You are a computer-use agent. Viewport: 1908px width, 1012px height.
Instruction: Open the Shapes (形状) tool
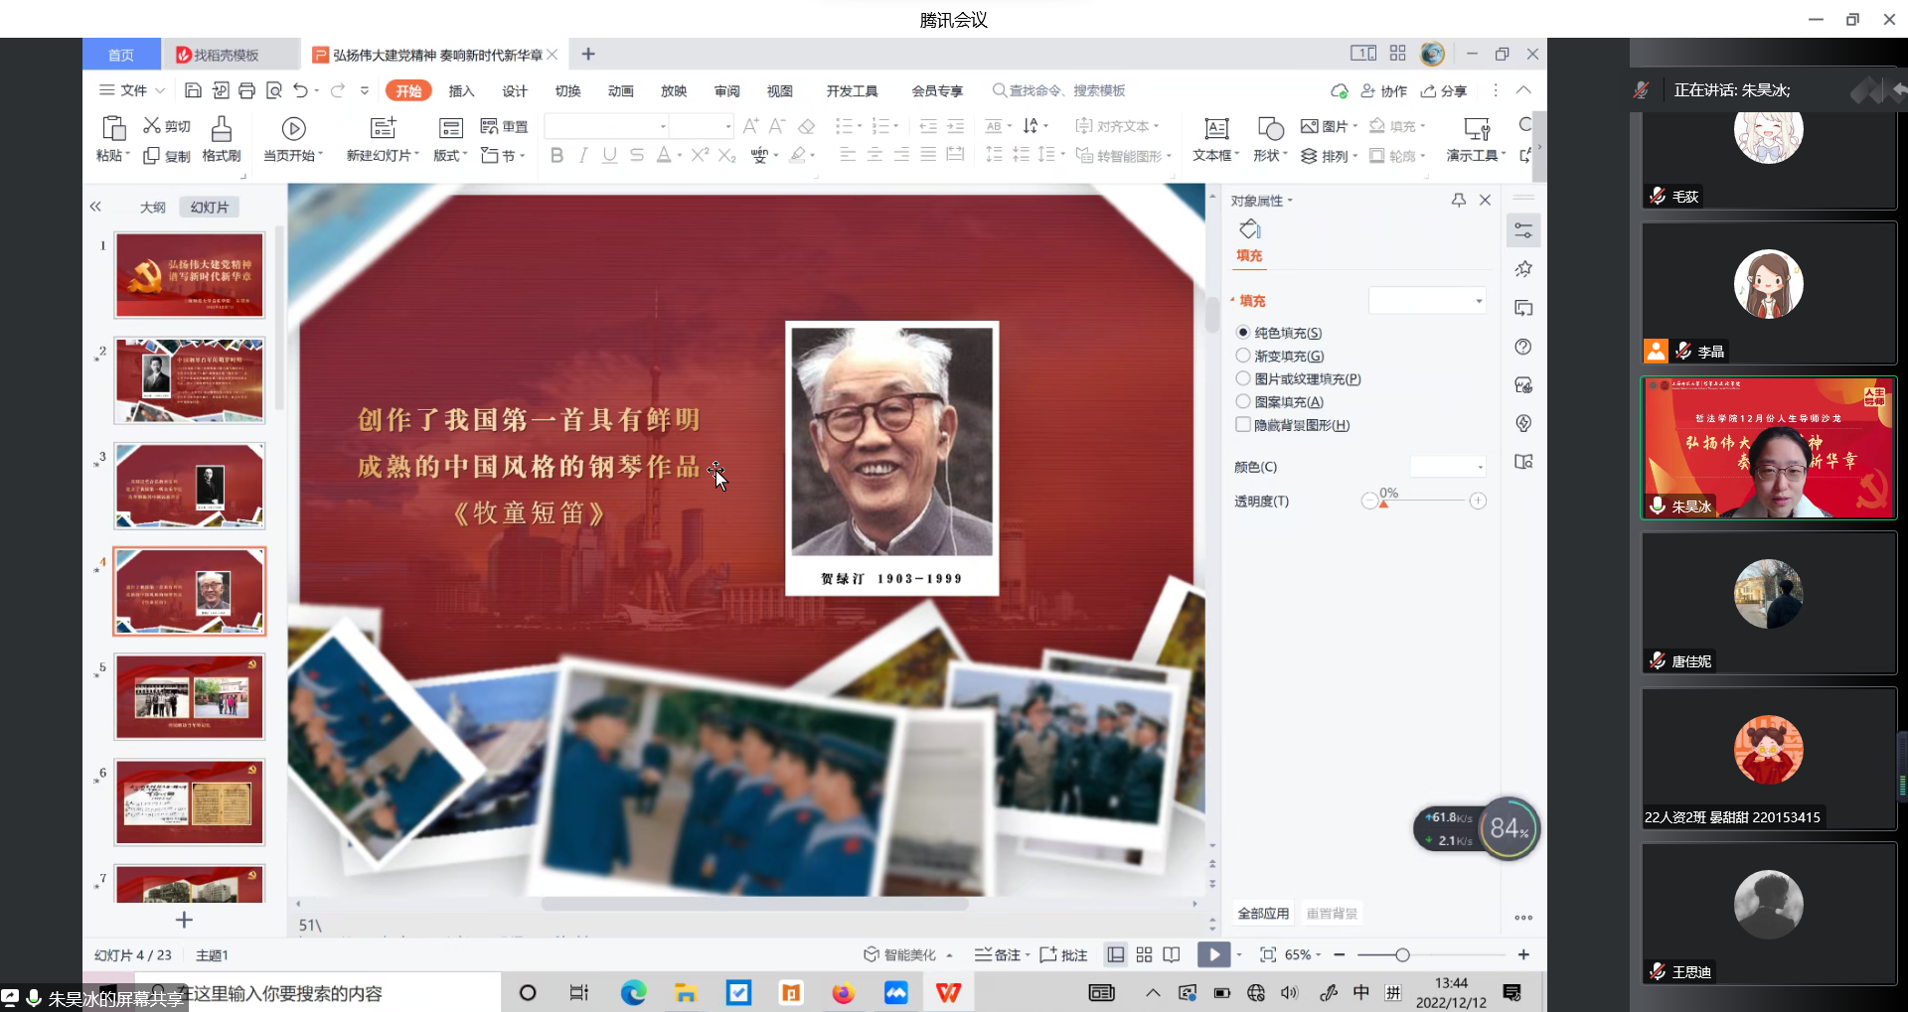[x=1269, y=129]
